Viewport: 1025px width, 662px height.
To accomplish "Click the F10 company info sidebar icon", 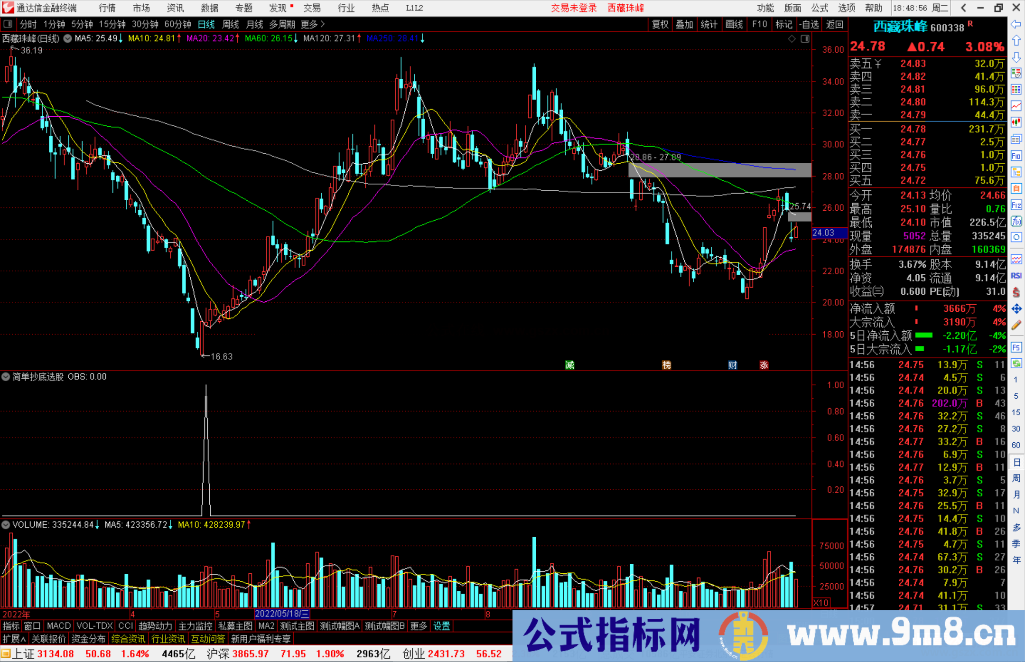I will point(1016,156).
